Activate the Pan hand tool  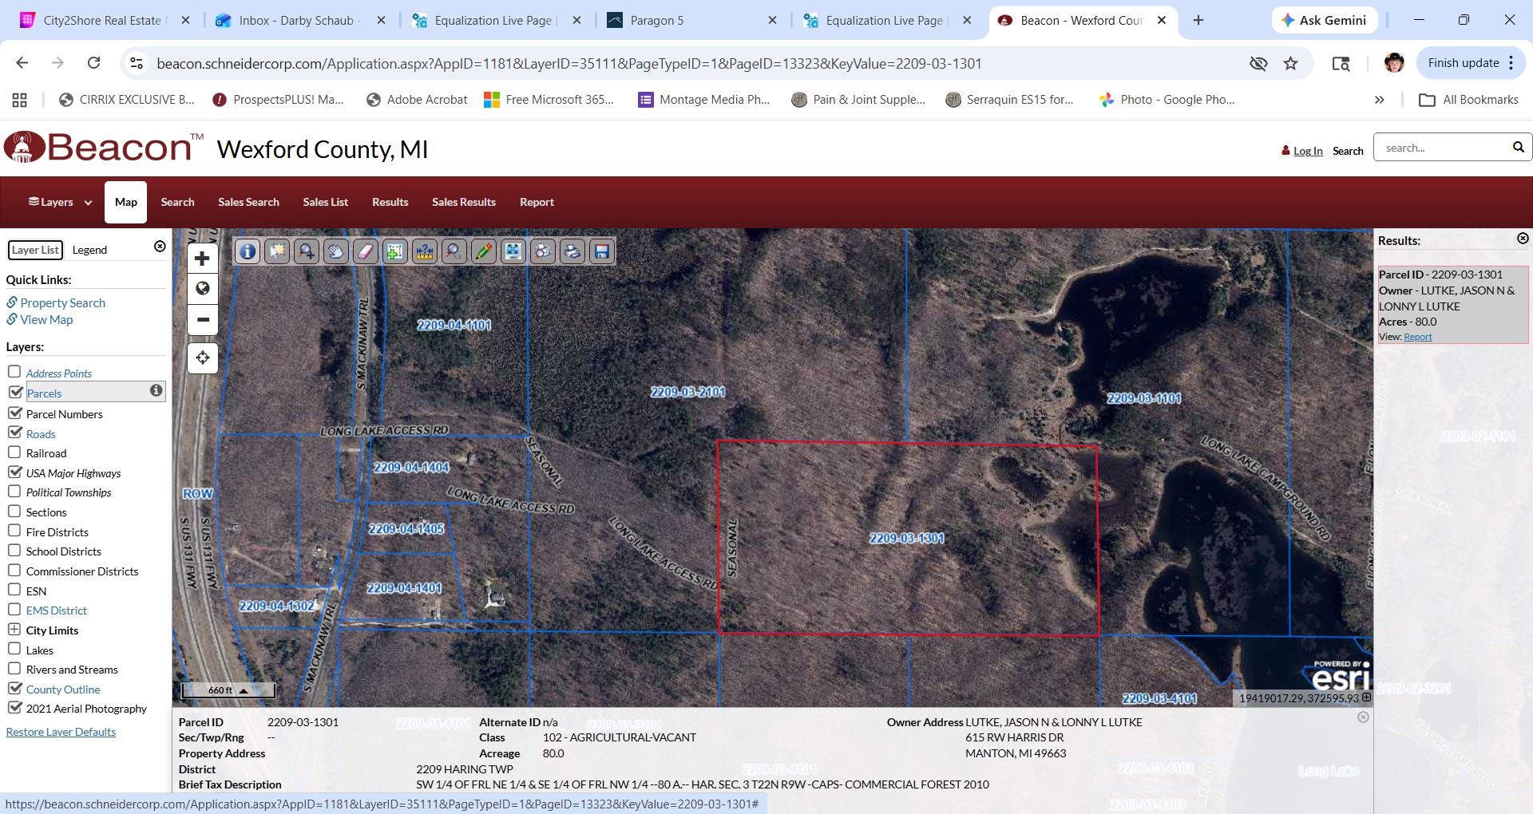click(335, 251)
